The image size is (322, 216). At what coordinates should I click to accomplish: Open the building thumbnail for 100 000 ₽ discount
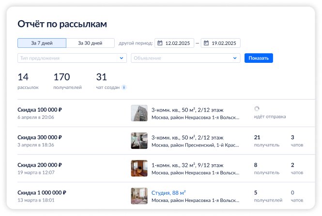pyautogui.click(x=139, y=113)
